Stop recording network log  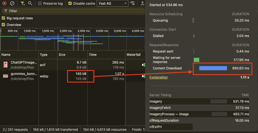click(4, 4)
